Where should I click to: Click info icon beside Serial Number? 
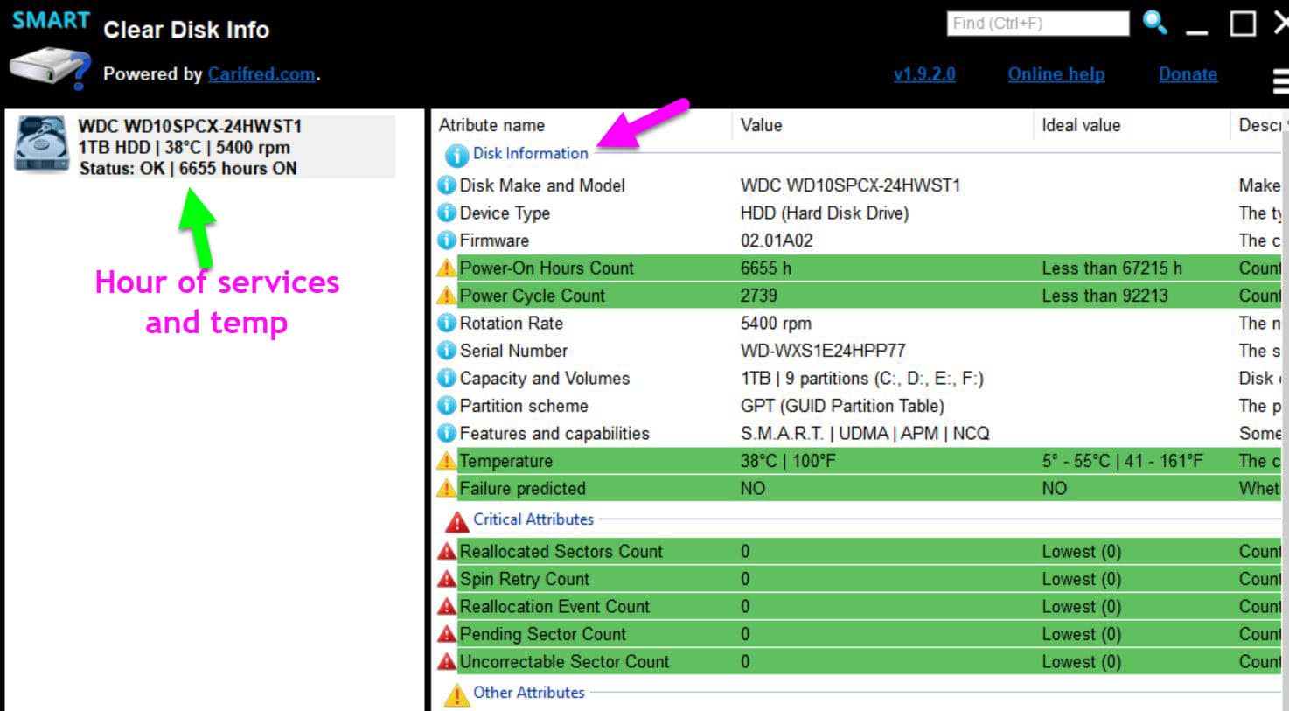[447, 351]
